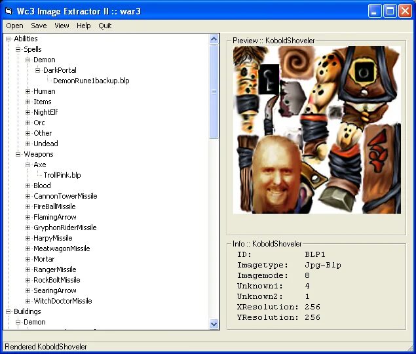Collapse the Demon node under Spells

[x=28, y=60]
